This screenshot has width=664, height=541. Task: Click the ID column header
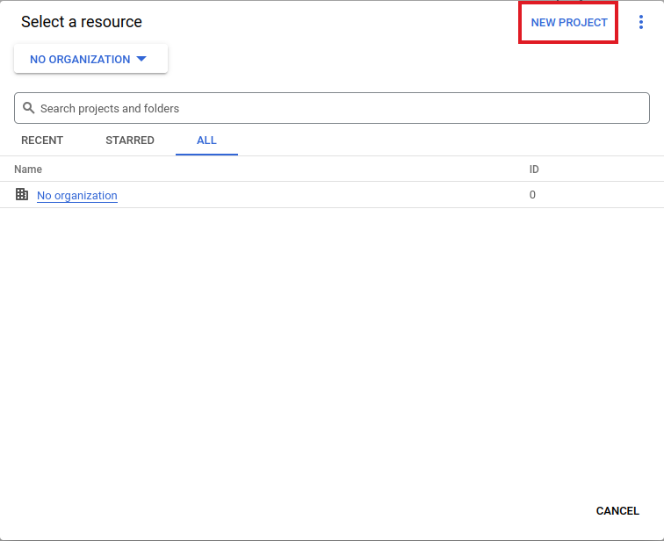coord(534,170)
